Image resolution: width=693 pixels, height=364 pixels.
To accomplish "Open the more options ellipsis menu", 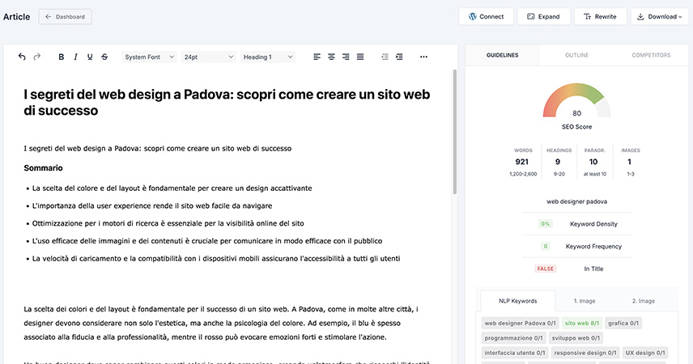I will [x=423, y=57].
